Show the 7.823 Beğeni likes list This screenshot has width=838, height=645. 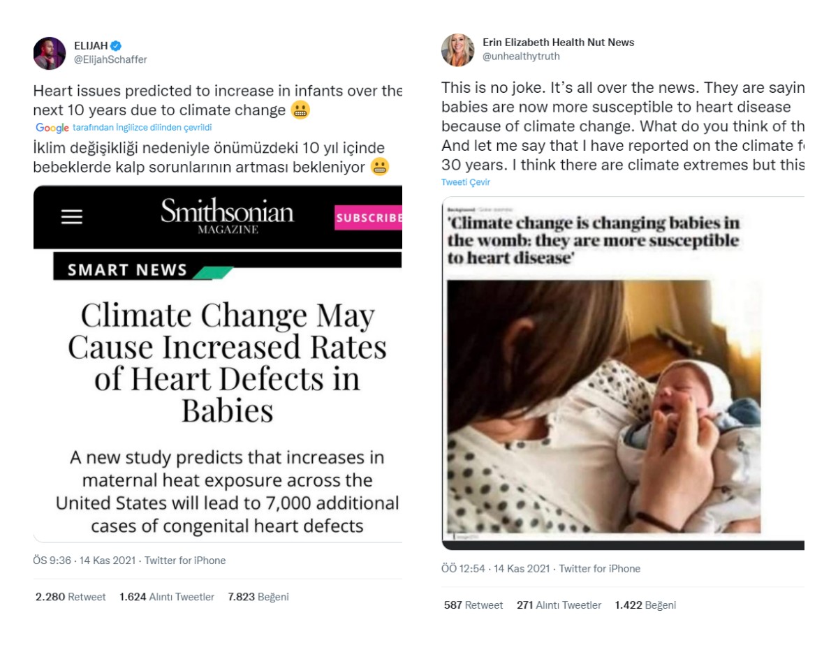258,597
